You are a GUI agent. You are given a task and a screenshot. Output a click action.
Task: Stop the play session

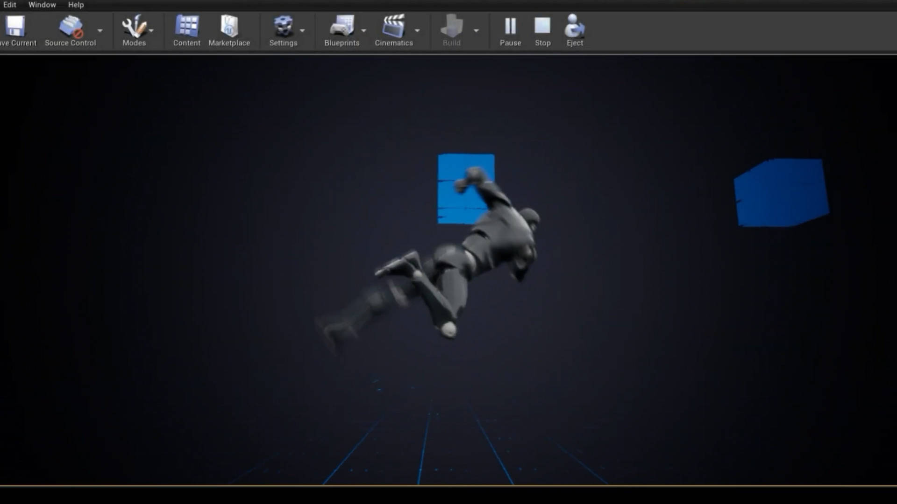542,31
